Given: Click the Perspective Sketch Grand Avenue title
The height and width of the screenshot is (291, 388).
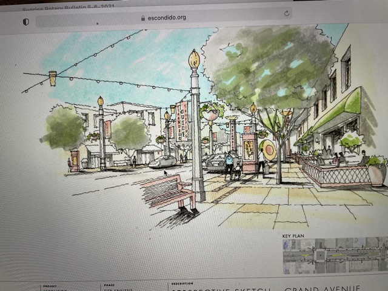Looking at the screenshot, I should point(267,289).
